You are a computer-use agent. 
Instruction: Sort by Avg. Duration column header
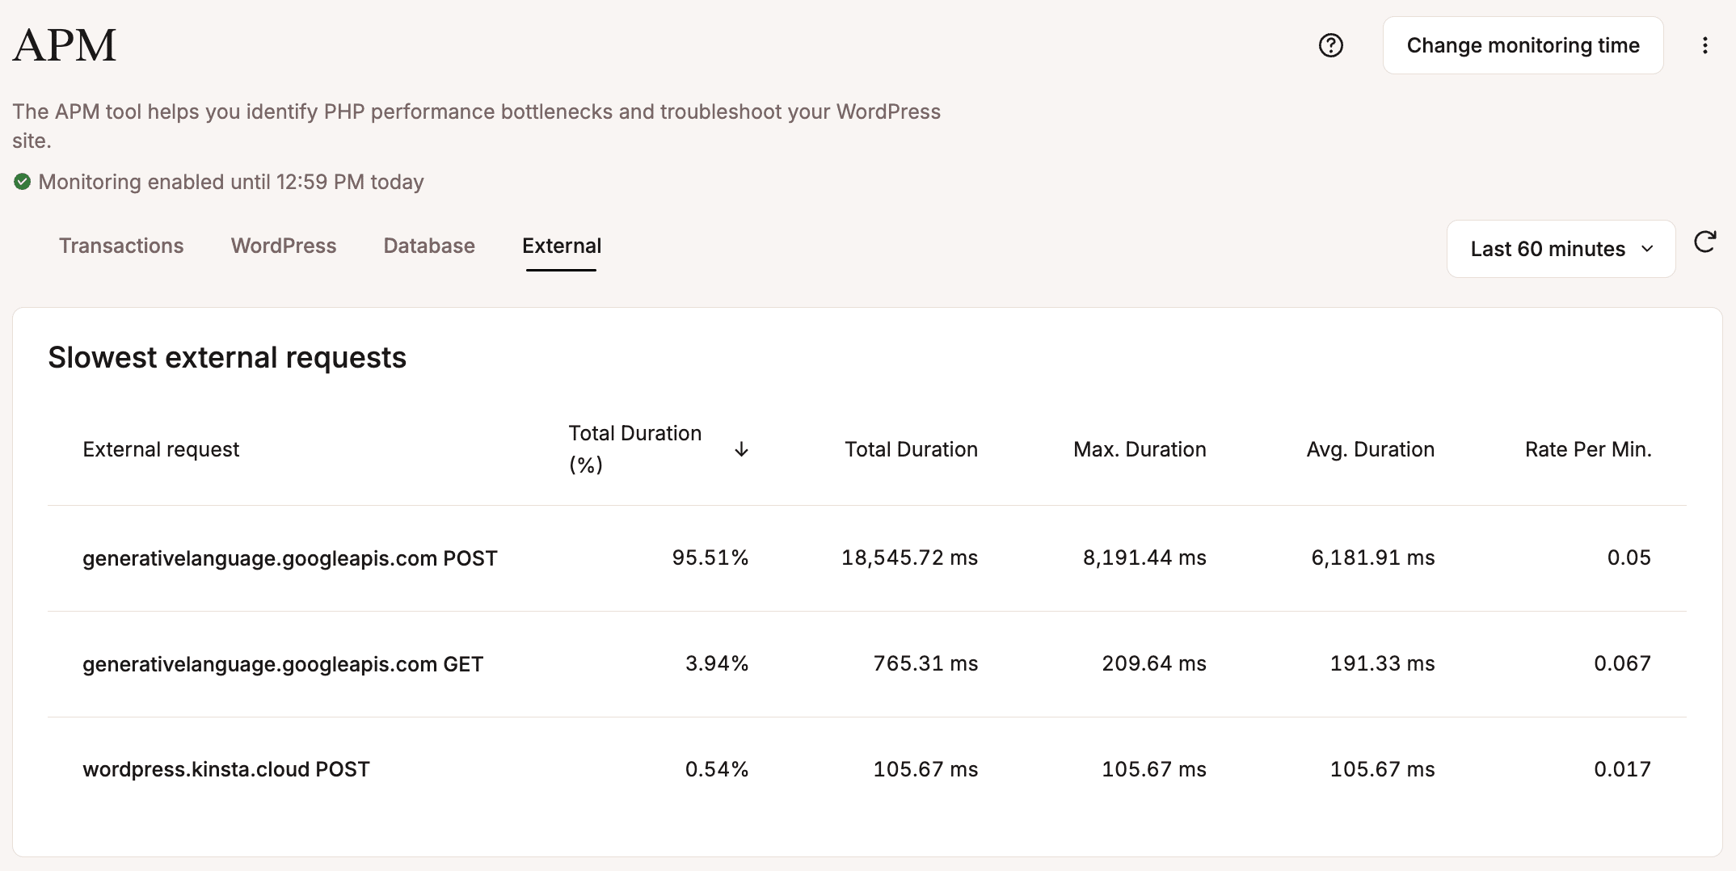1371,449
